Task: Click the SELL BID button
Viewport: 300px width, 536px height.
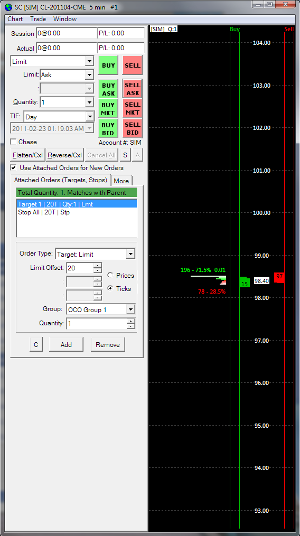Action: [133, 128]
